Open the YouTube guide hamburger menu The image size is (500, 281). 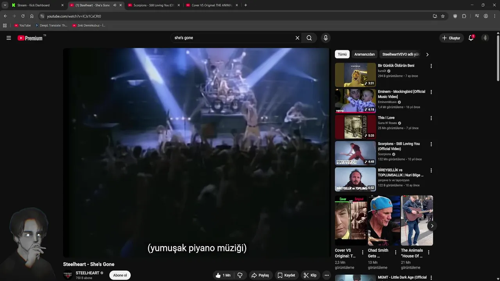tap(9, 38)
